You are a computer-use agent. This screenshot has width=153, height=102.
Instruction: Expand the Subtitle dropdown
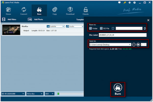coord(56,26)
